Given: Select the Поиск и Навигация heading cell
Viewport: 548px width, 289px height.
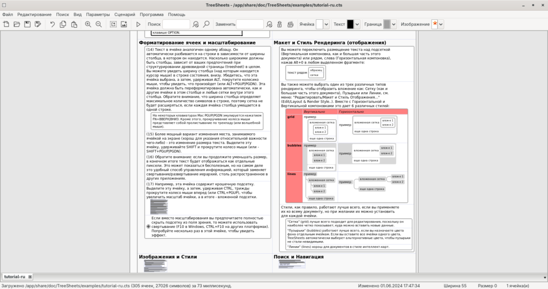Looking at the screenshot, I should click(x=299, y=257).
